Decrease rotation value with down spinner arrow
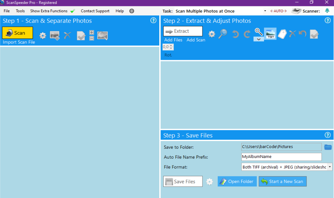334x198 pixels. pos(171,48)
